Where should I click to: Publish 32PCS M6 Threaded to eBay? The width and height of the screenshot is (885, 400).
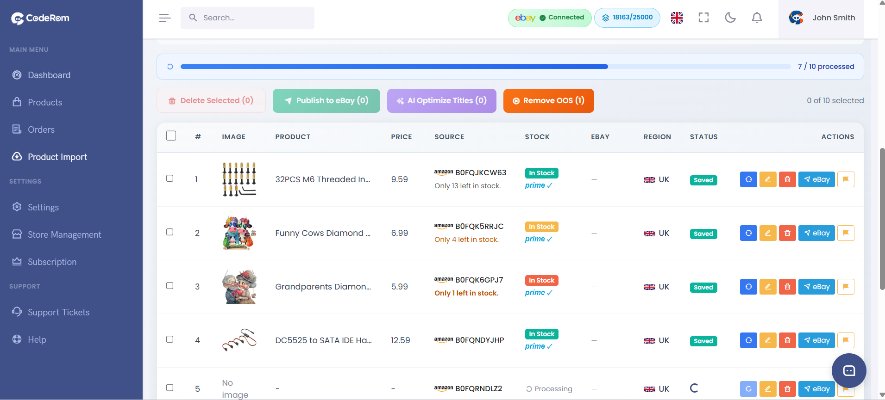click(x=816, y=179)
